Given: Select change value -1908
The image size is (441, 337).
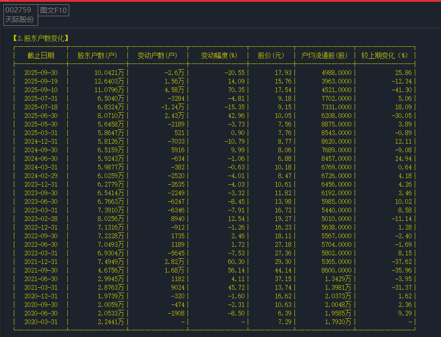Looking at the screenshot, I should [x=176, y=313].
